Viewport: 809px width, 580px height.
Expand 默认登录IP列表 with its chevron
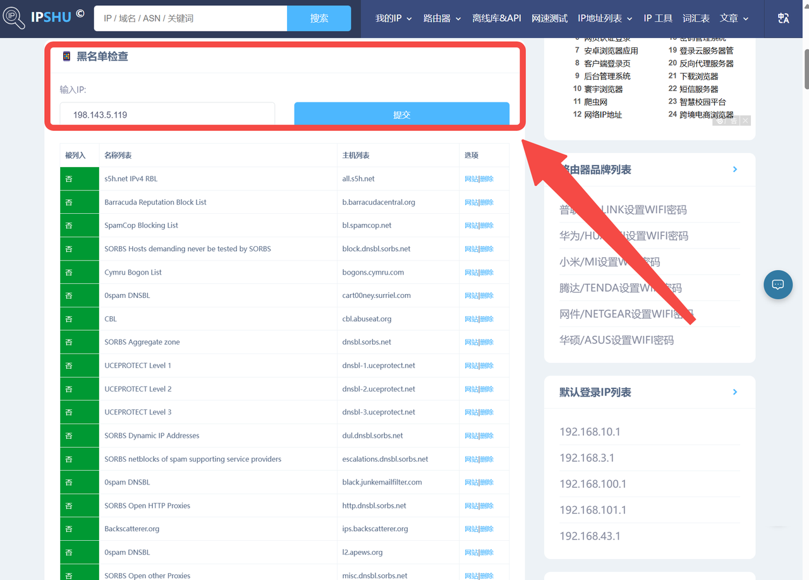click(734, 392)
